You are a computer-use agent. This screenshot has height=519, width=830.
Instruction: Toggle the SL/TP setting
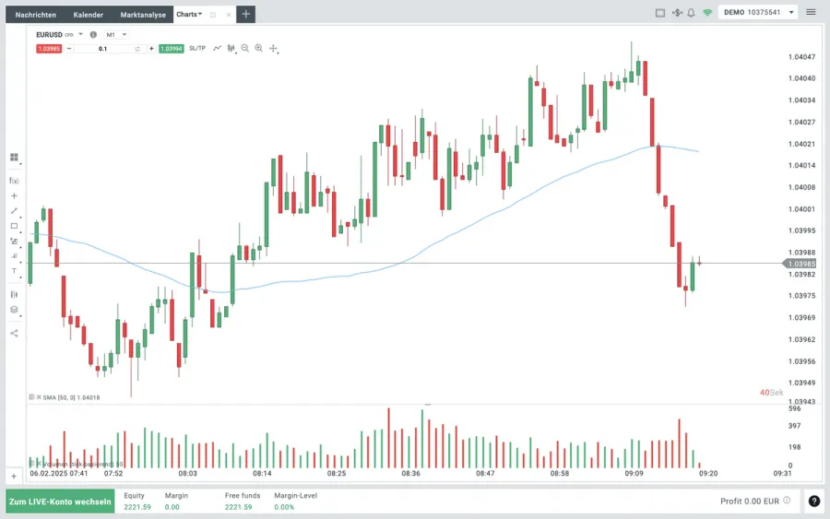point(197,48)
